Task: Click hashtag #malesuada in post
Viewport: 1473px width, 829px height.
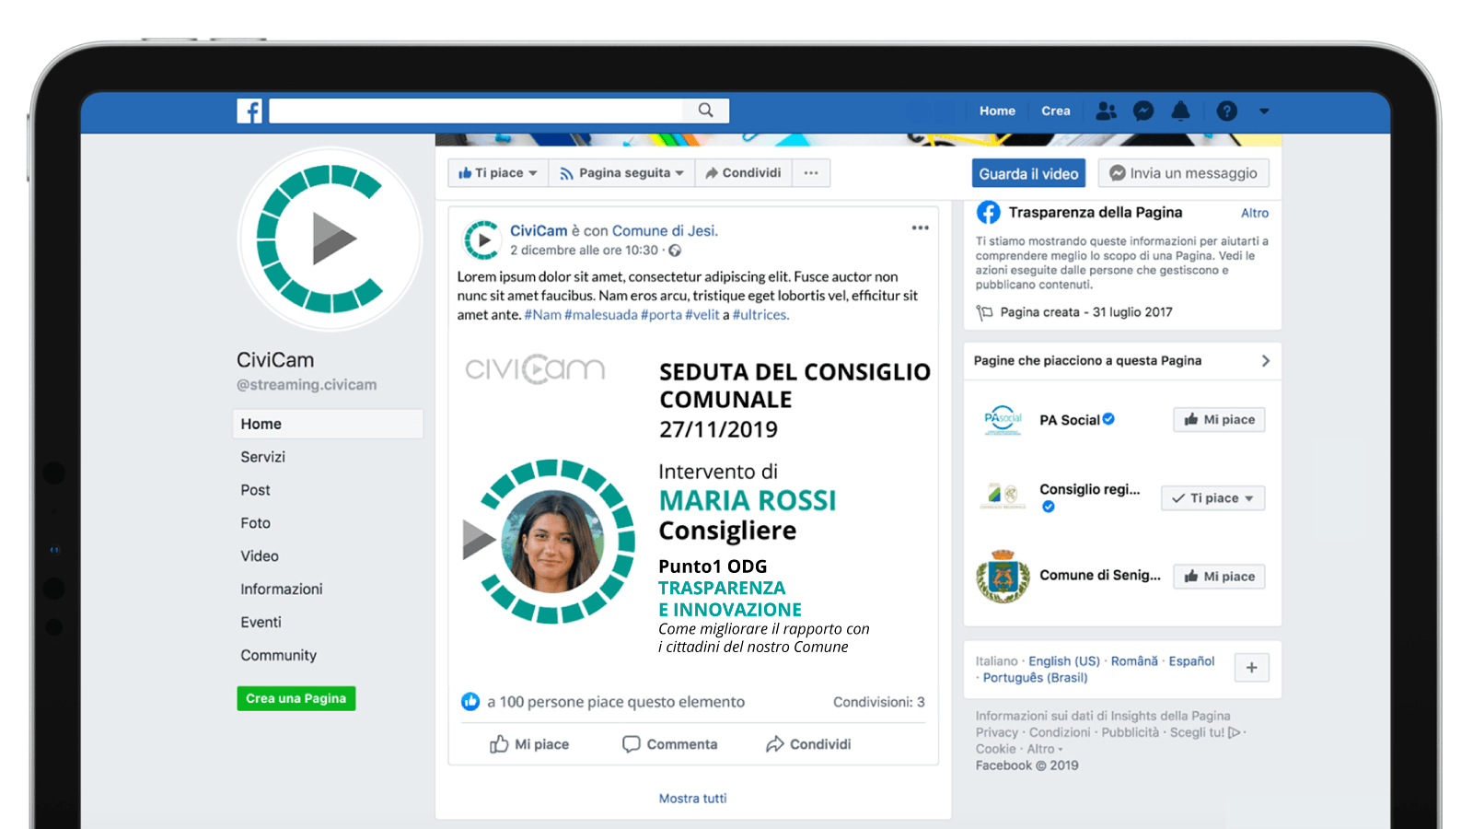Action: pyautogui.click(x=600, y=315)
